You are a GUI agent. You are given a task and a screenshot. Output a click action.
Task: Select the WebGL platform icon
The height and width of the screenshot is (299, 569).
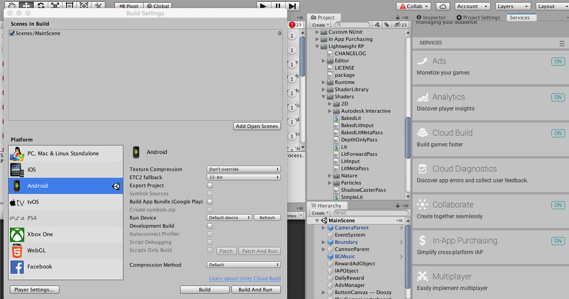[x=17, y=251]
